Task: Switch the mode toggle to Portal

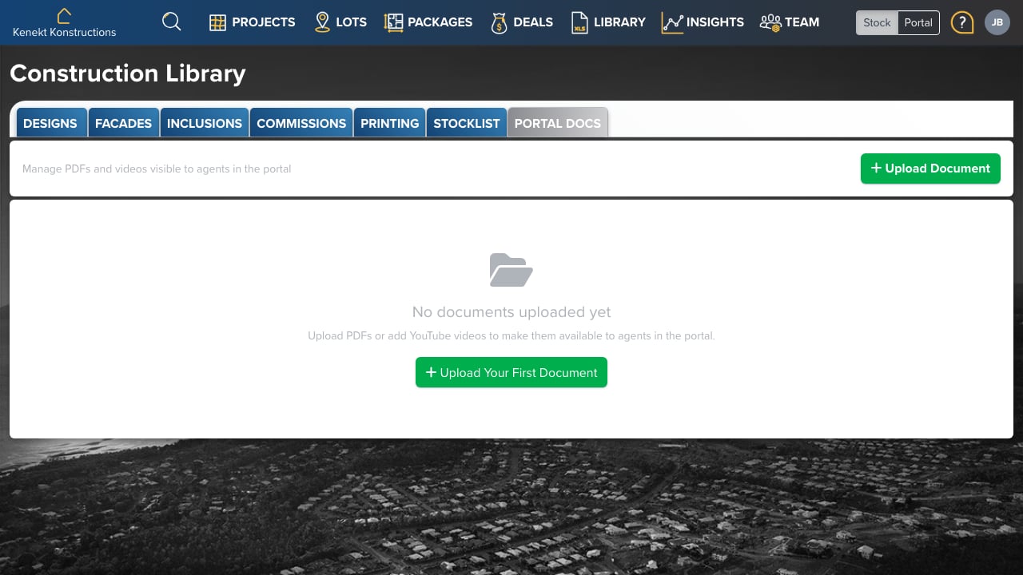Action: [x=918, y=22]
